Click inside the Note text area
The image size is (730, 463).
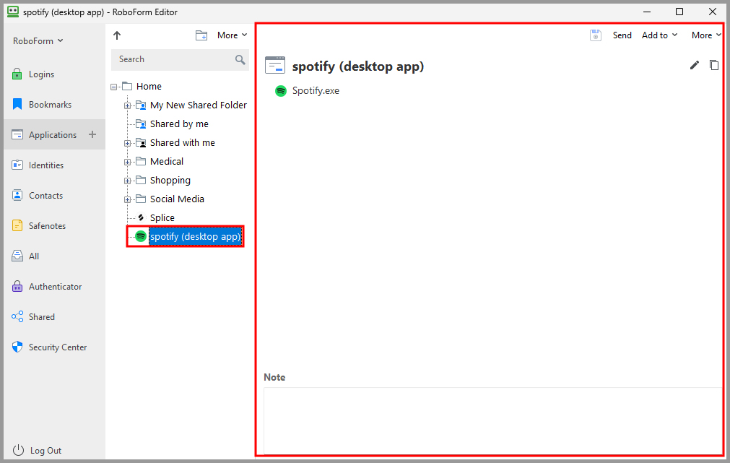pyautogui.click(x=493, y=420)
